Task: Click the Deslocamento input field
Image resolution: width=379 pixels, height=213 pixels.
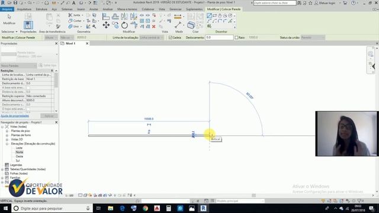Action: [219, 37]
